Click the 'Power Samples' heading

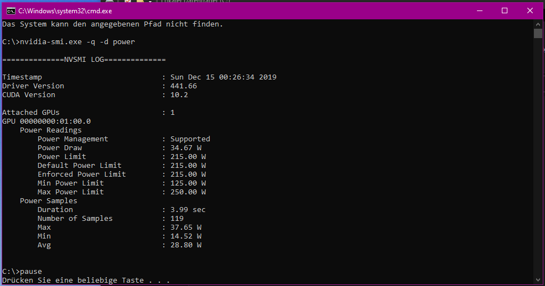[48, 201]
